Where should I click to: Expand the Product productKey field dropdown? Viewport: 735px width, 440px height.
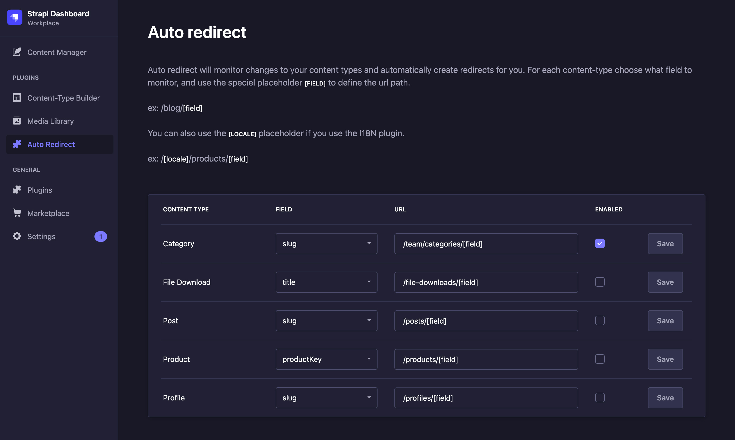[x=326, y=359]
